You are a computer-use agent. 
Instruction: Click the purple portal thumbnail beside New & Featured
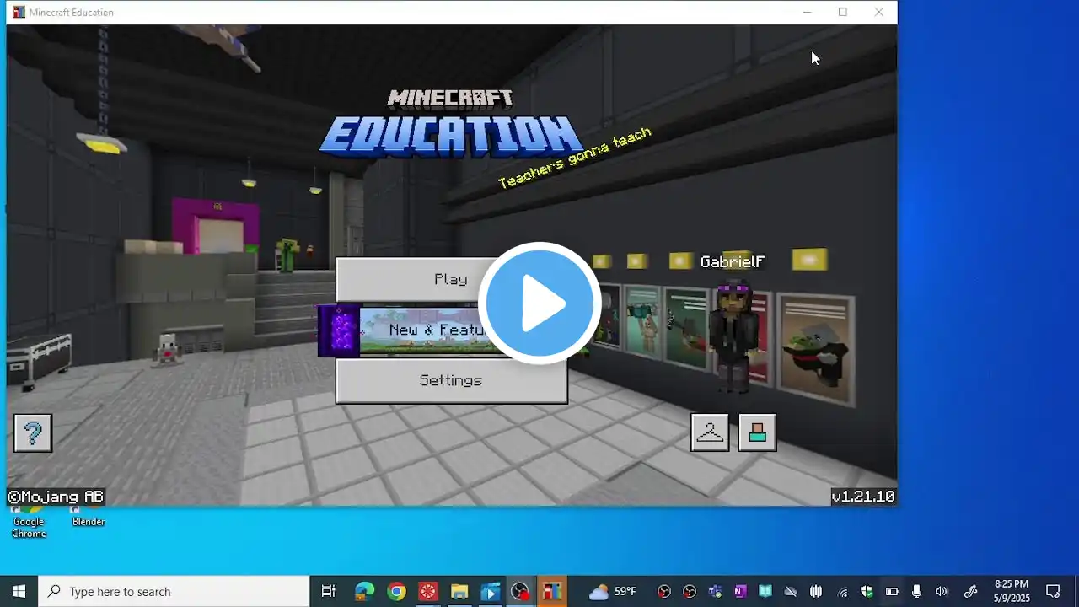pyautogui.click(x=340, y=330)
